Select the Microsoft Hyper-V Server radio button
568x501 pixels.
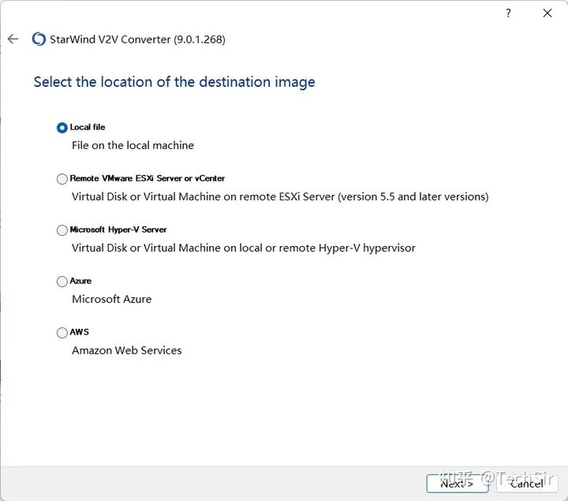[62, 230]
